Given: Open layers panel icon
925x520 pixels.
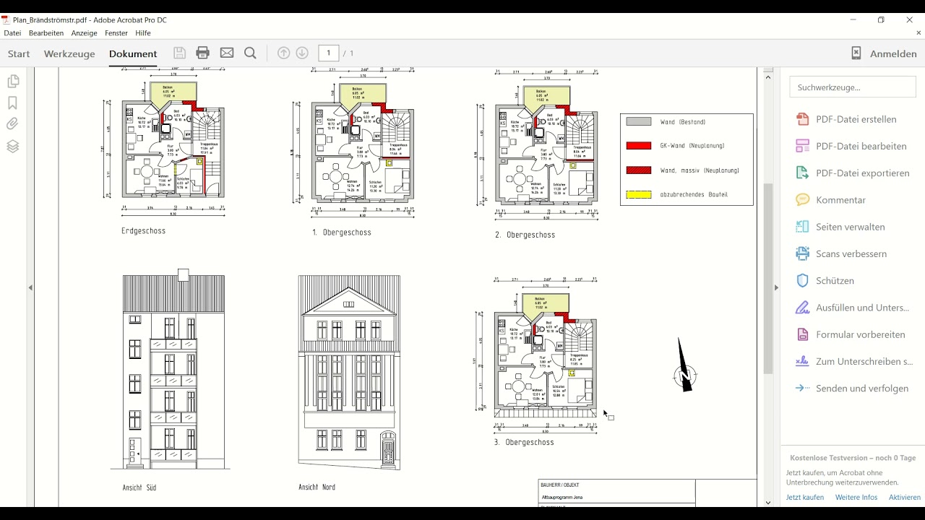Looking at the screenshot, I should click(12, 147).
